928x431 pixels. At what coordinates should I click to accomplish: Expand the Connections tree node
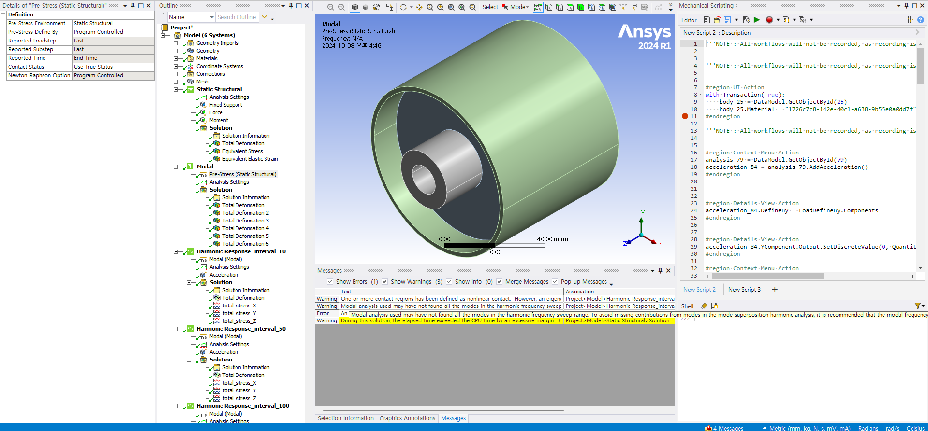click(176, 74)
